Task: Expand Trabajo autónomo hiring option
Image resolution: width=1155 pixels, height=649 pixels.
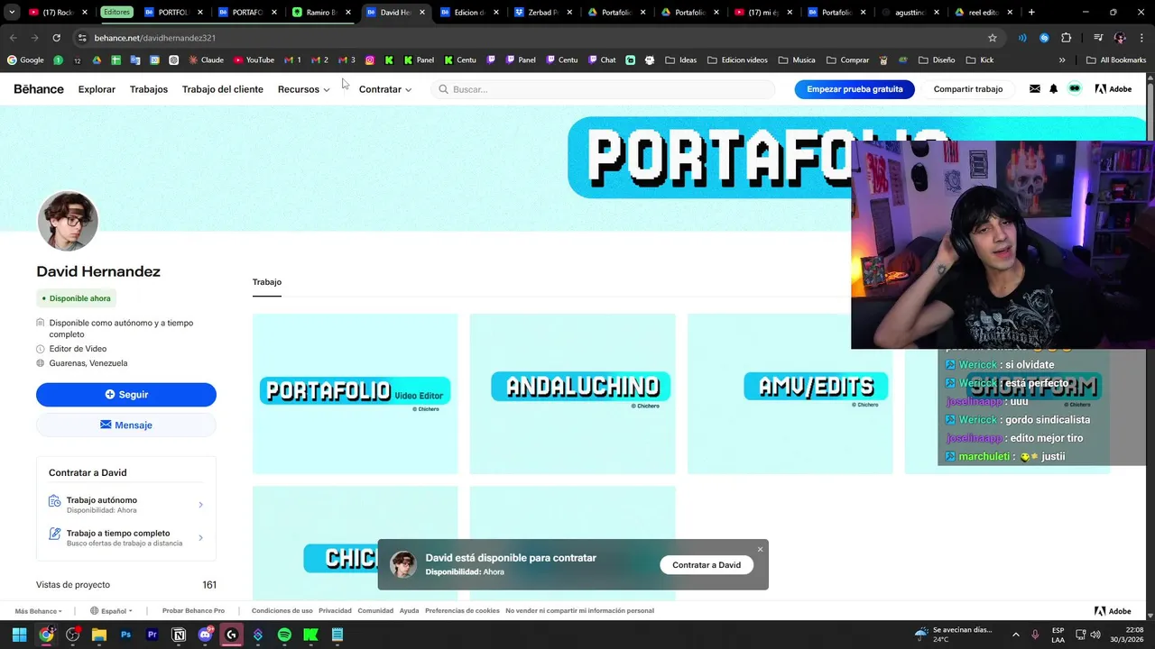Action: pyautogui.click(x=125, y=505)
